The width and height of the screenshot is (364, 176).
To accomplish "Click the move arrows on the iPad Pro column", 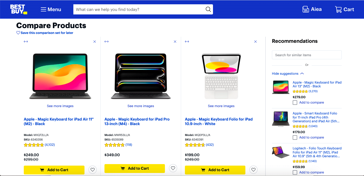I will tap(106, 42).
